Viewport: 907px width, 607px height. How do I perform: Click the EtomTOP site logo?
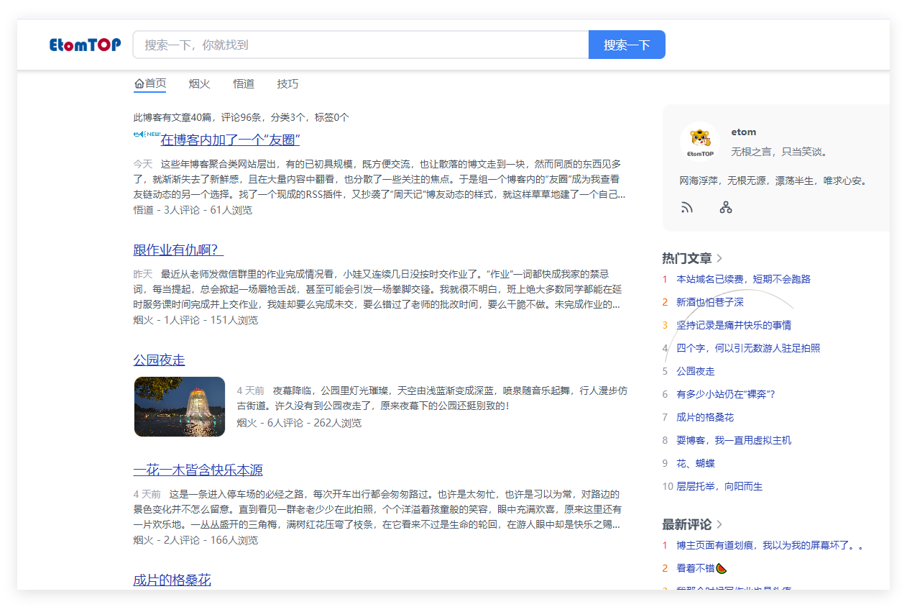(x=85, y=45)
